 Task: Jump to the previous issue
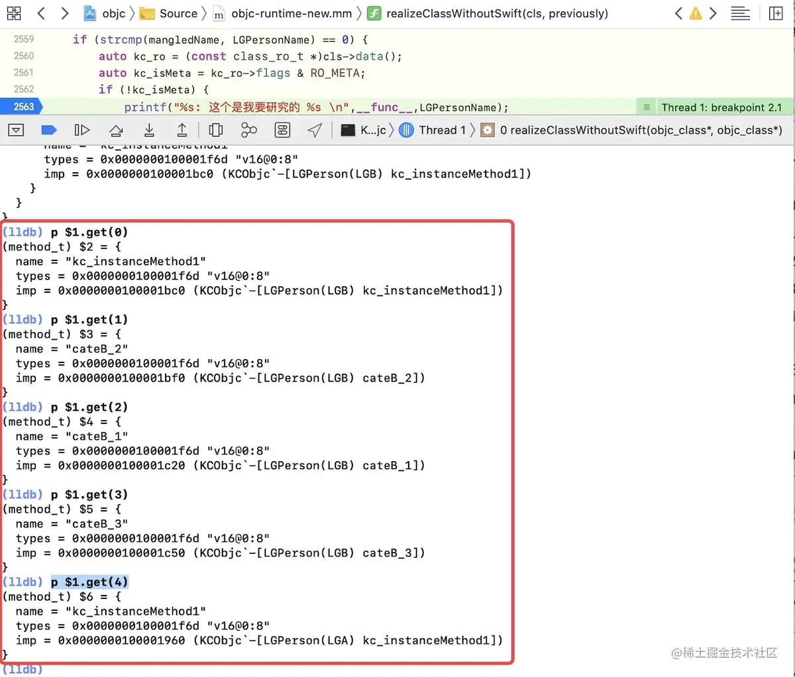pos(678,13)
